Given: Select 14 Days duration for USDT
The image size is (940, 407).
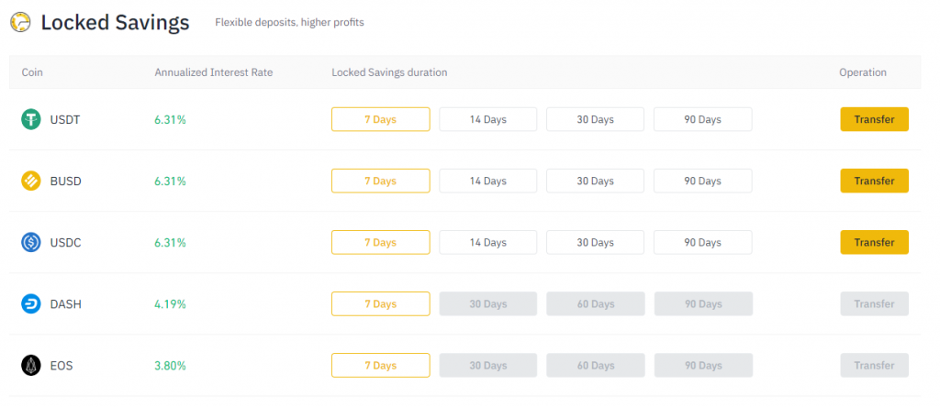Looking at the screenshot, I should [x=487, y=119].
